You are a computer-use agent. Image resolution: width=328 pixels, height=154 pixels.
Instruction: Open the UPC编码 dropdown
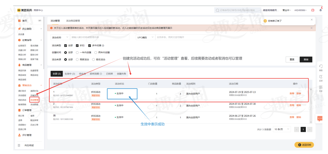tap(146, 37)
